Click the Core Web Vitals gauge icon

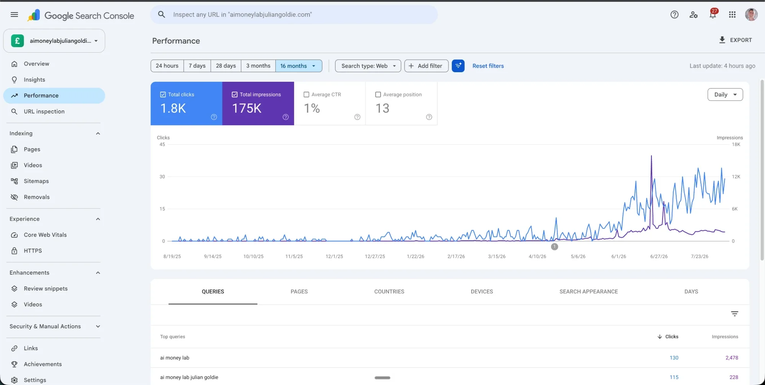click(x=14, y=235)
